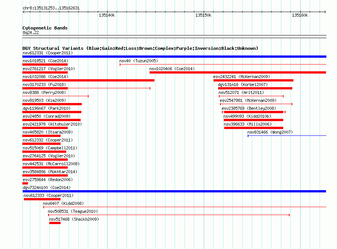
Task: Click the red loss bar under nsv1020406
Action: (238, 72)
